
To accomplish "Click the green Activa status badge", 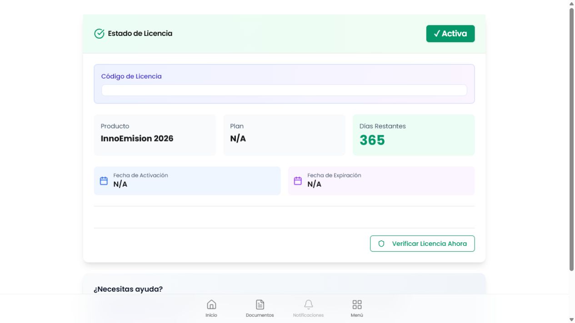I will coord(450,34).
